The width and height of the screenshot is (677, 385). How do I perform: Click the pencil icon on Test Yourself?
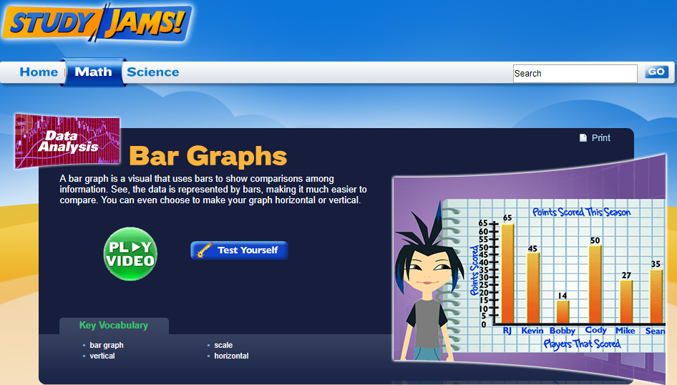[x=204, y=250]
